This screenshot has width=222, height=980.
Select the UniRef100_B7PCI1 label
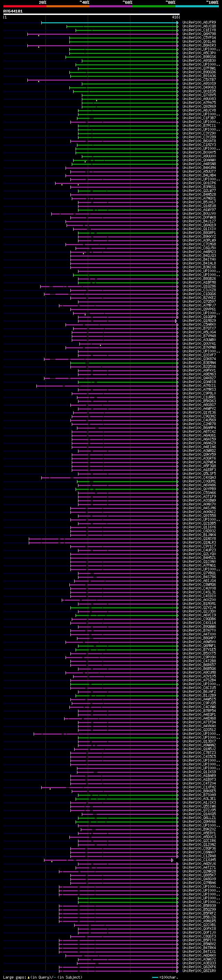[199, 125]
